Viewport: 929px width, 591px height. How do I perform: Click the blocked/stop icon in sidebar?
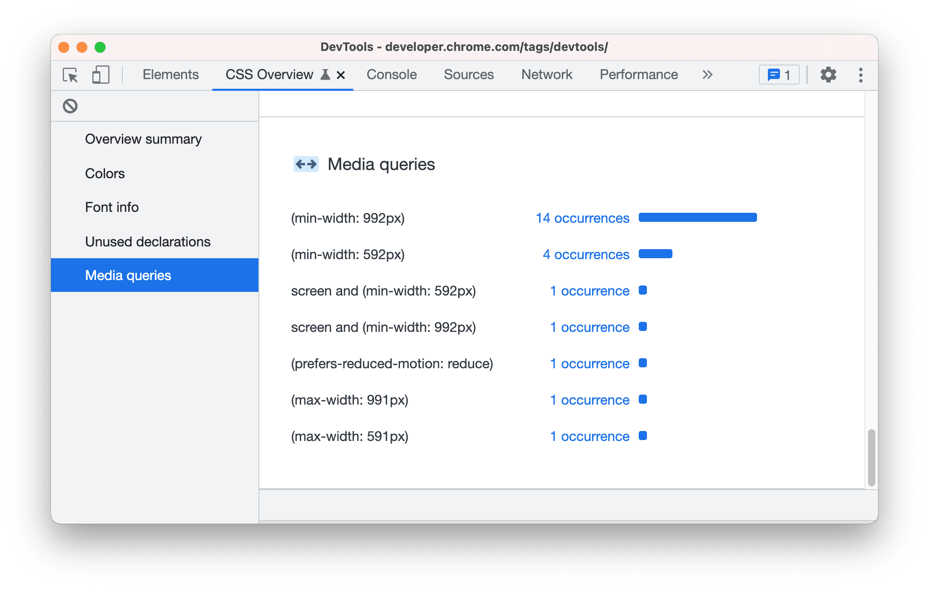[x=69, y=105]
